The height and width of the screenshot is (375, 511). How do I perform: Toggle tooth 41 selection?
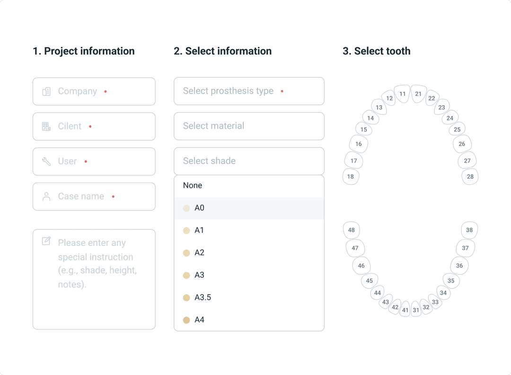tap(405, 310)
